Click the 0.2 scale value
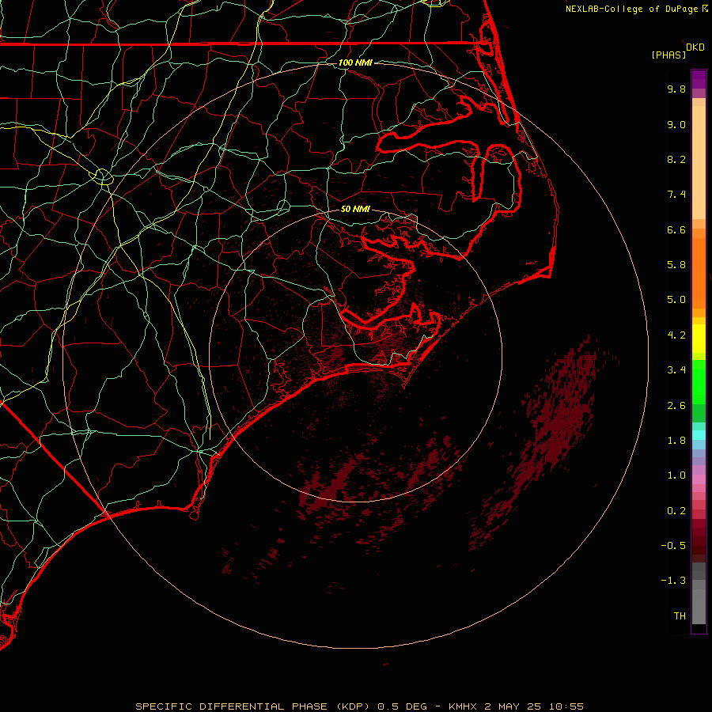This screenshot has width=712, height=712. pyautogui.click(x=676, y=511)
